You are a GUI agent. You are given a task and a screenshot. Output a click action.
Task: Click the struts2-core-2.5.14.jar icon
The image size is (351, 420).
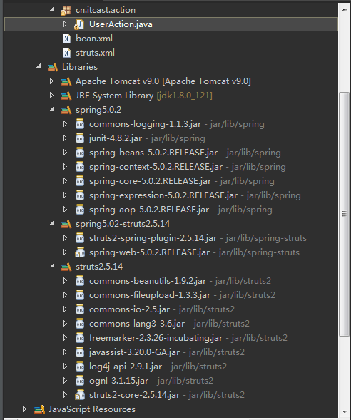80,395
